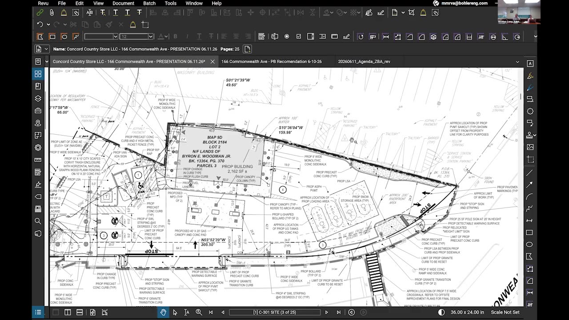Toggle split view horizontal layout
Viewport: 569px width, 320px height.
tap(80, 312)
